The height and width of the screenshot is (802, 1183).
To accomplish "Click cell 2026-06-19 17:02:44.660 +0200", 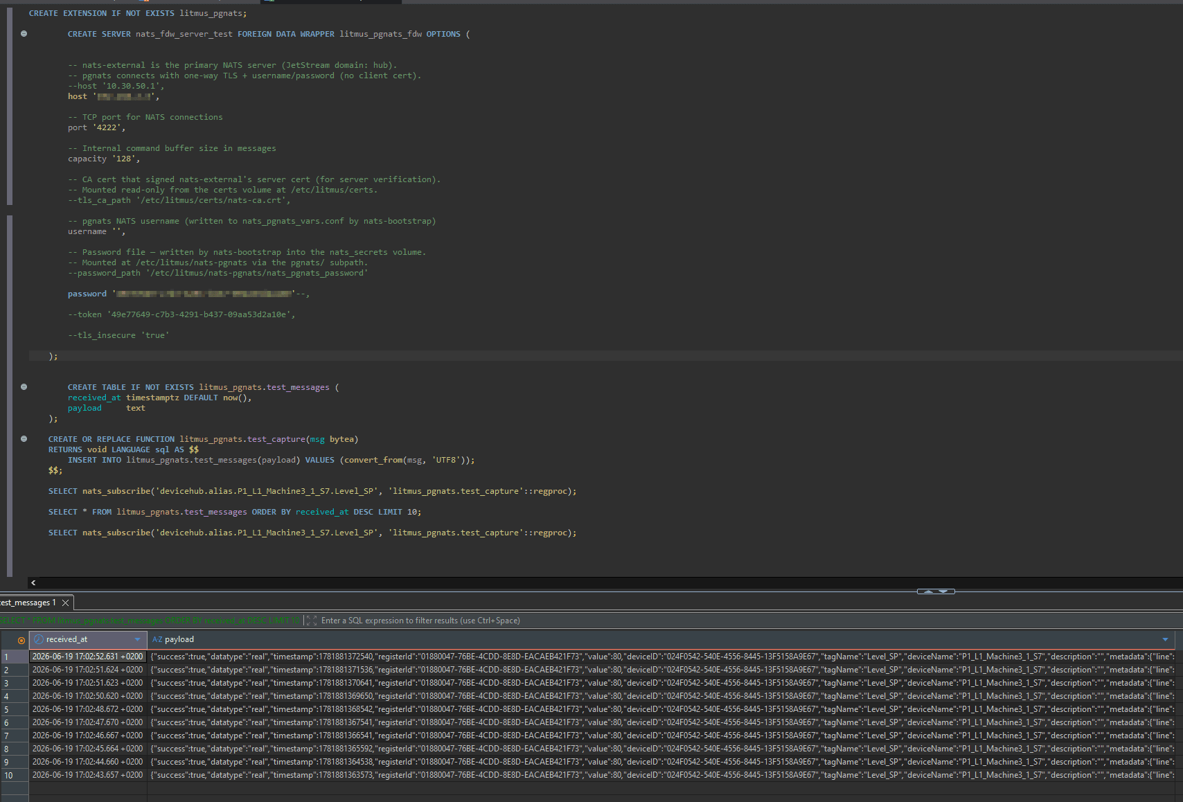I will click(x=88, y=762).
